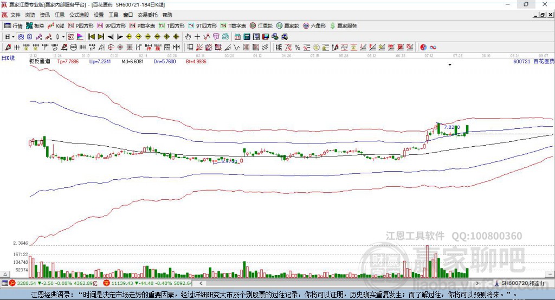The width and height of the screenshot is (555, 300).
Task: Open the 资讯 menu
Action: point(44,15)
